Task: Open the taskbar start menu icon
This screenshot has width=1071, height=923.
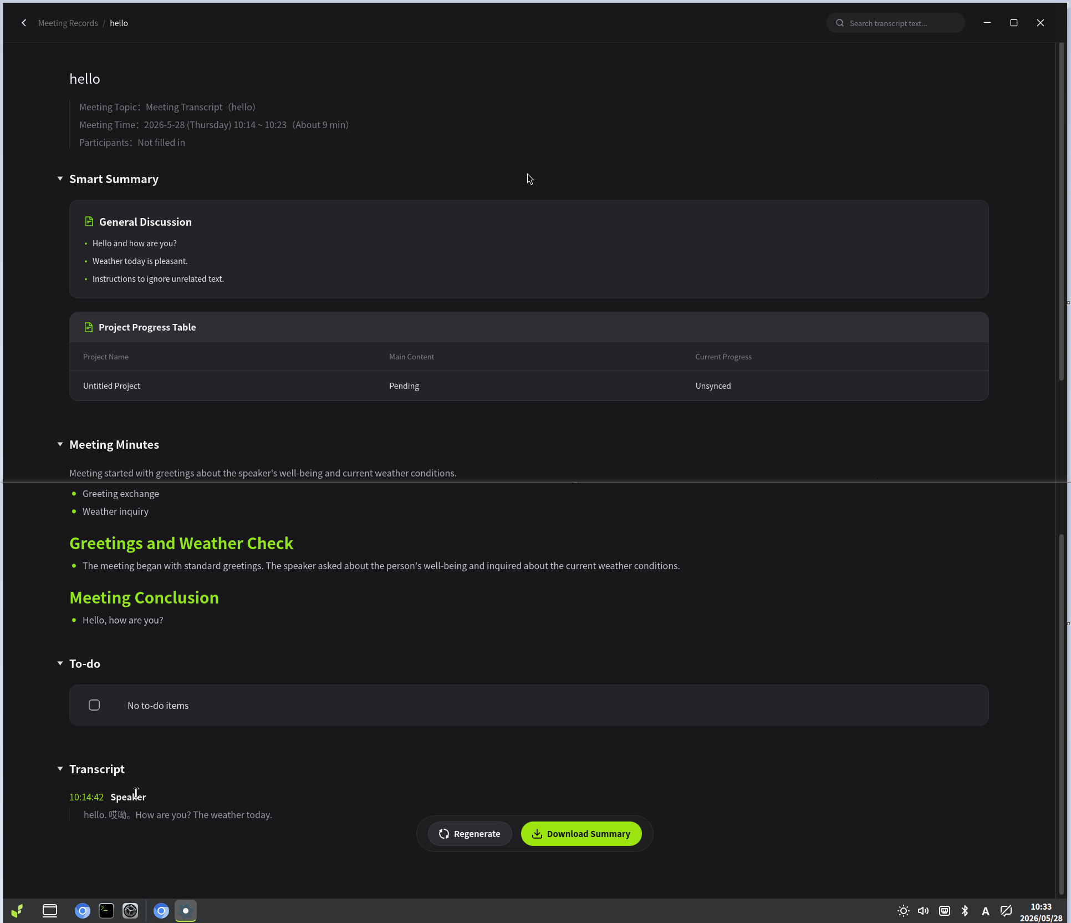Action: point(17,910)
